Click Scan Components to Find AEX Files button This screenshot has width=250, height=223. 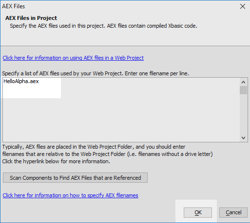click(75, 178)
